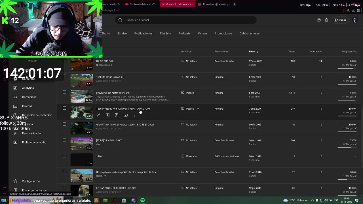Open the Payday 2 No mercy on stealth thumbnail
The image size is (363, 204).
pos(82,96)
